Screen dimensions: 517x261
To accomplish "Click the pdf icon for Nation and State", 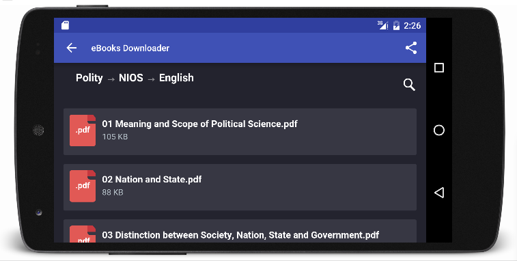I will tap(83, 186).
